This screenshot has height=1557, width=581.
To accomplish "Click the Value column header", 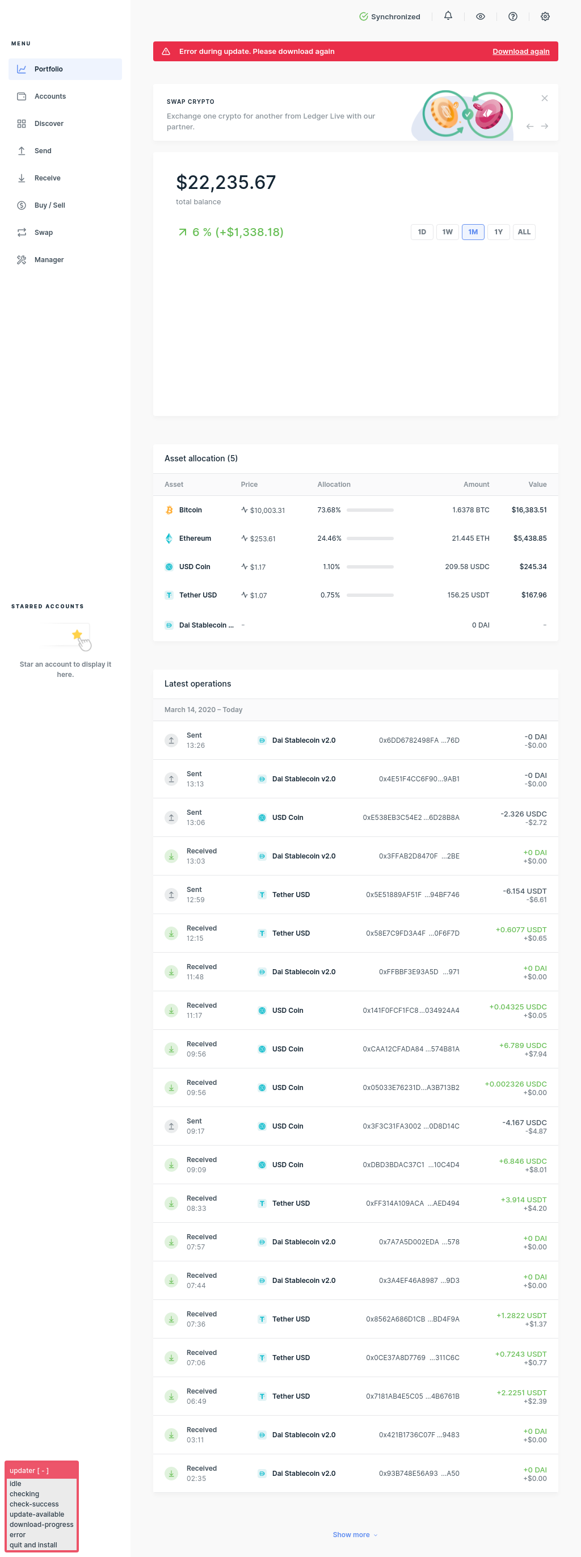I will [x=537, y=485].
